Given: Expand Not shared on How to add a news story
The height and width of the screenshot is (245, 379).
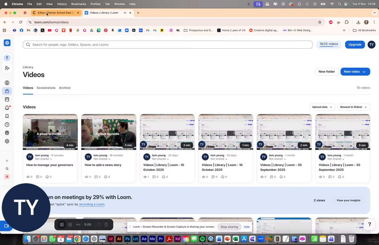Looking at the screenshot, I should (102, 159).
